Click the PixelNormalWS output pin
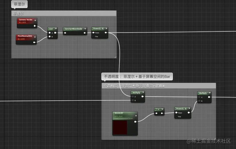236x149 pixels. [34, 42]
